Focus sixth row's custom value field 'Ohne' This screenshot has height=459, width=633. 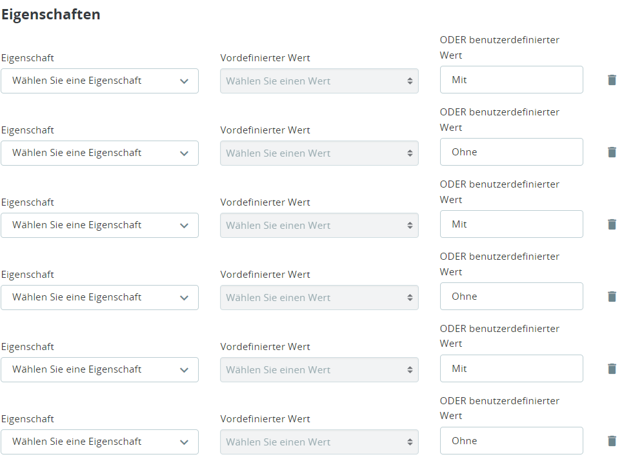click(x=511, y=441)
